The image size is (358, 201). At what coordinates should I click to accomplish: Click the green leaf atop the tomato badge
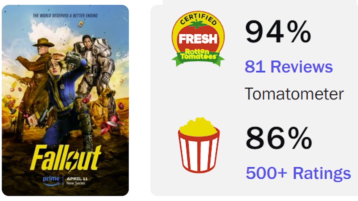coord(198,25)
